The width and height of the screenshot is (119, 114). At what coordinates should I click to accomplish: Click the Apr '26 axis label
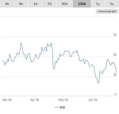click(35, 100)
